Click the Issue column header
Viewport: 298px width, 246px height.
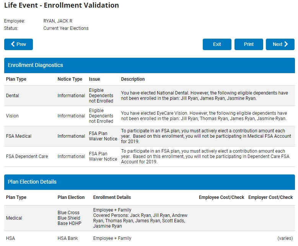(x=94, y=79)
